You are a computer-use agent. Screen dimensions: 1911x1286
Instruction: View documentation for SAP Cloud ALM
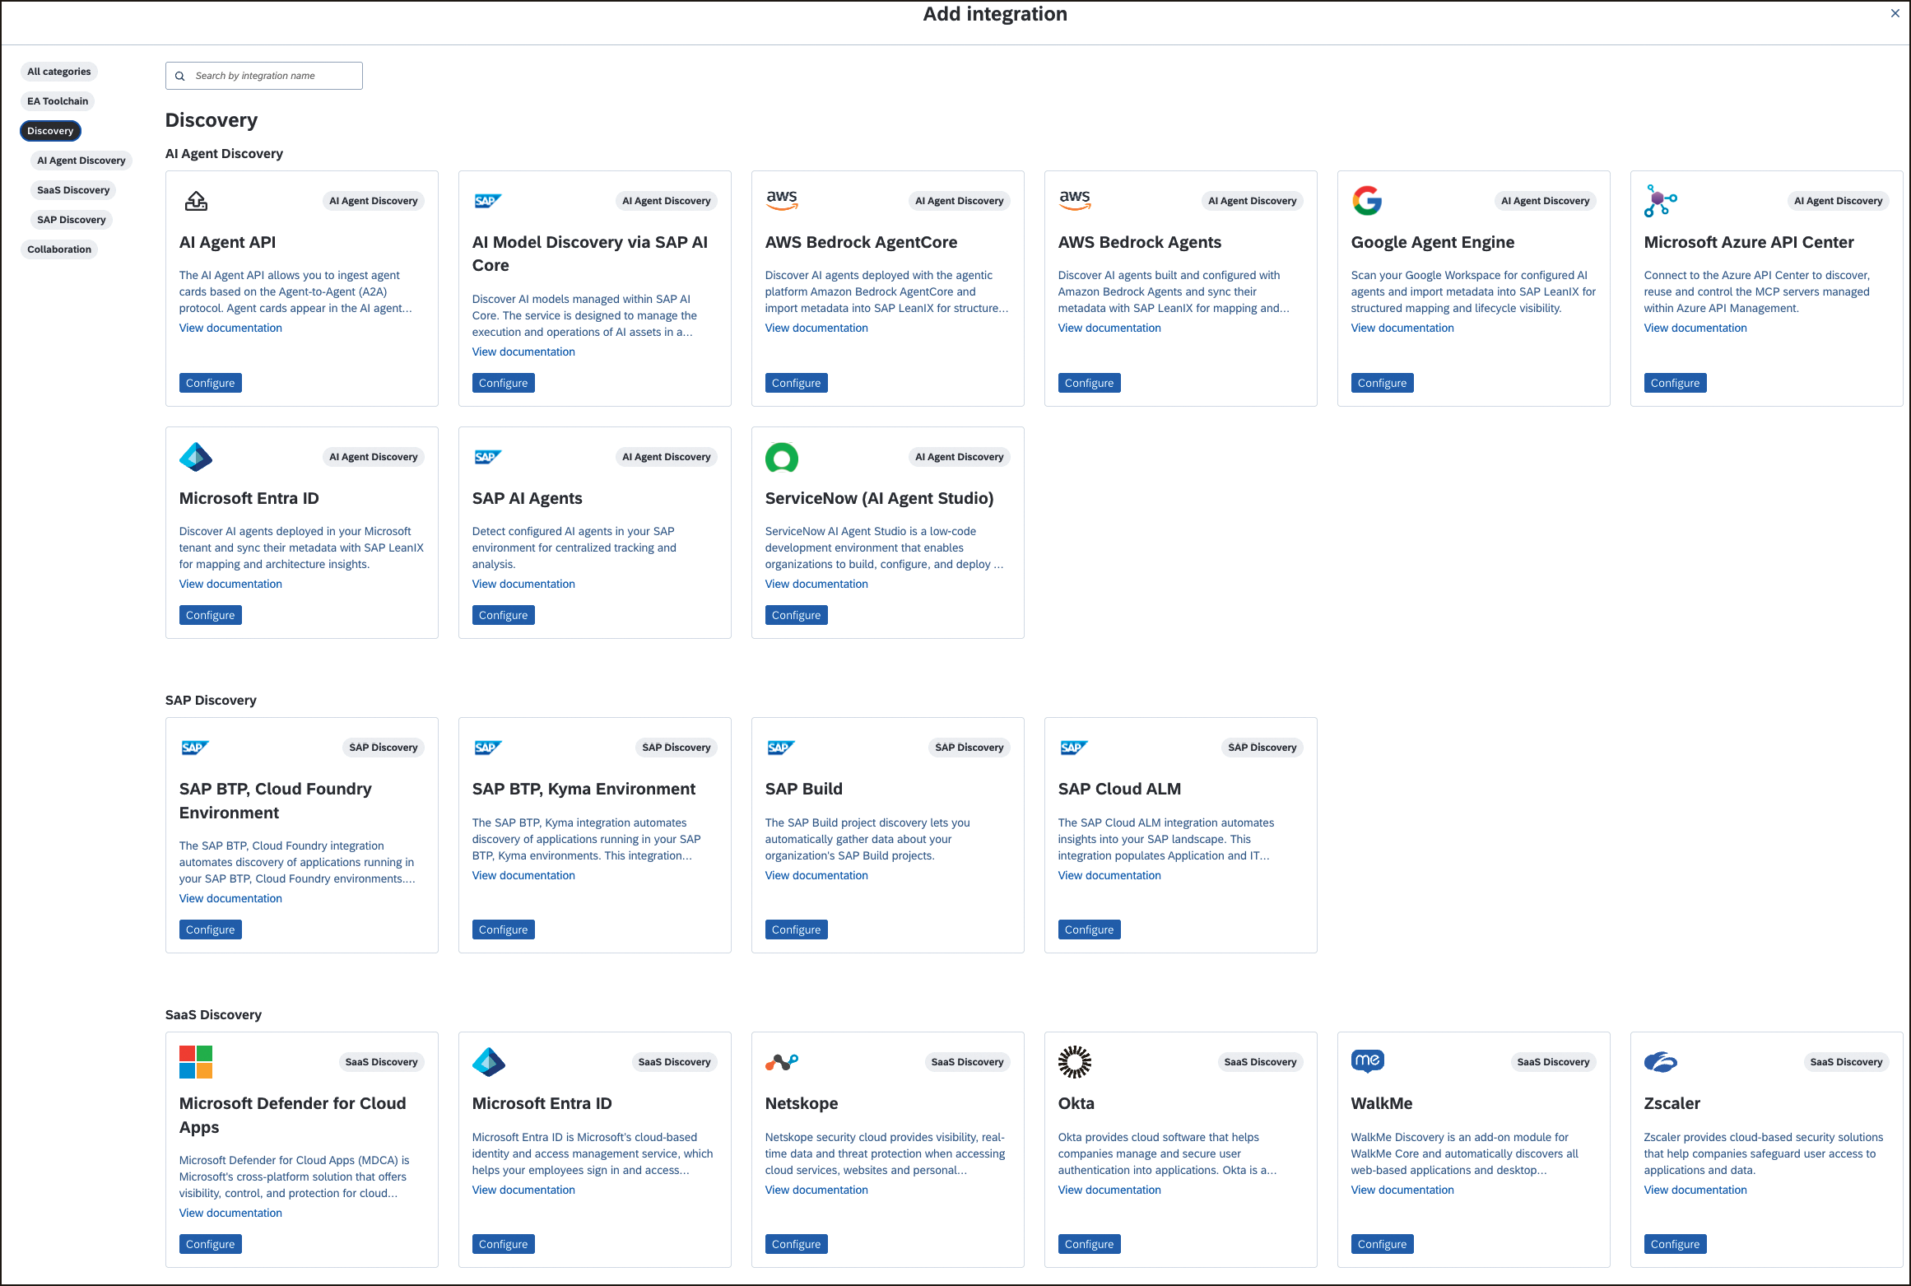1109,875
